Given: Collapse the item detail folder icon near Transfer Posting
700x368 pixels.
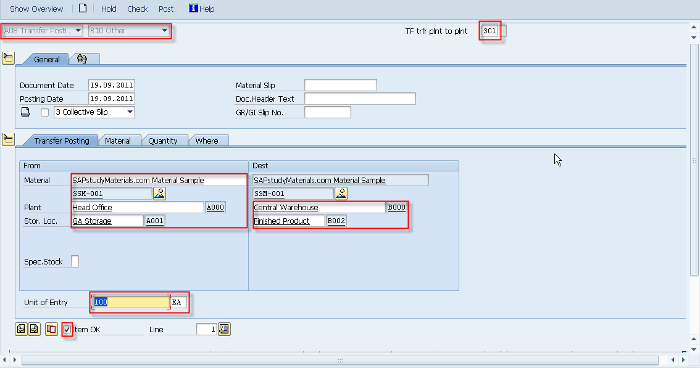Looking at the screenshot, I should (x=9, y=139).
